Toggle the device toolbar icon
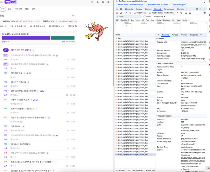 121,9
